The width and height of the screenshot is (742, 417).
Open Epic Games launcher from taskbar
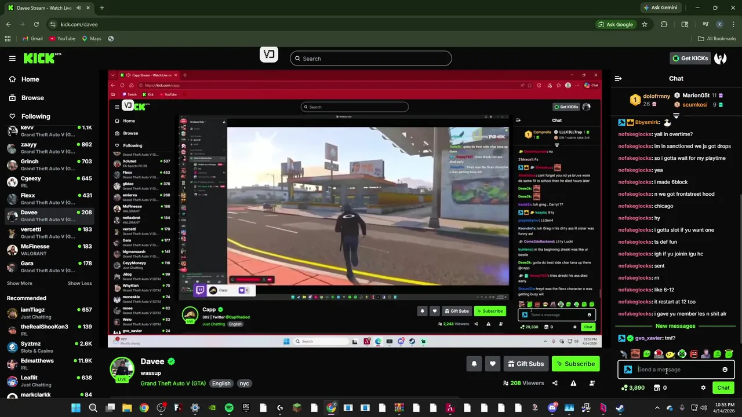coord(246,408)
